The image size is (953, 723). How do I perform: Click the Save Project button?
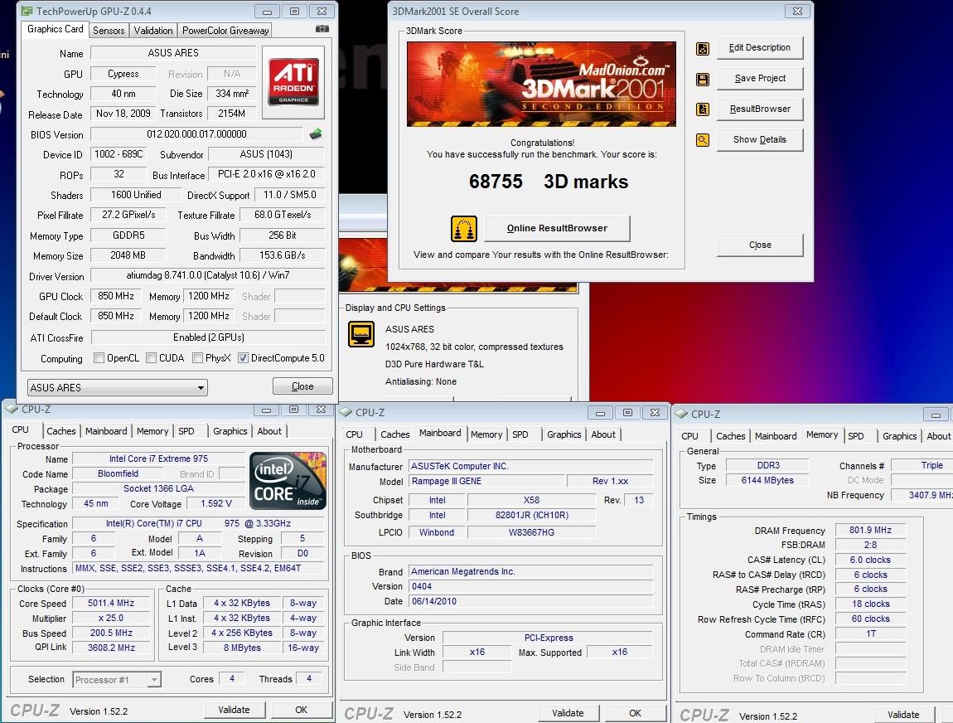click(760, 79)
